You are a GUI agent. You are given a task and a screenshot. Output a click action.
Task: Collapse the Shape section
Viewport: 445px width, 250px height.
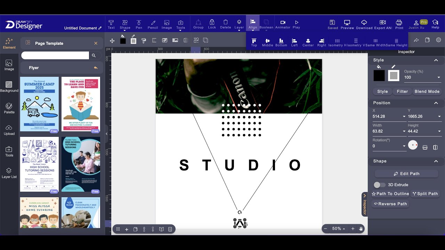(x=436, y=161)
